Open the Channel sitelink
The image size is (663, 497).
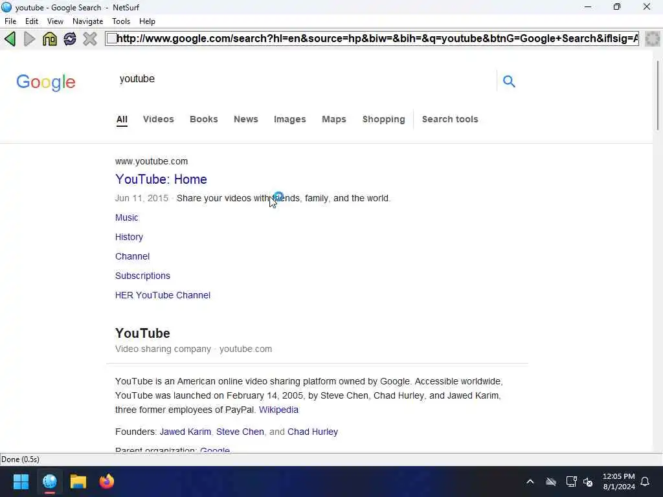tap(132, 256)
